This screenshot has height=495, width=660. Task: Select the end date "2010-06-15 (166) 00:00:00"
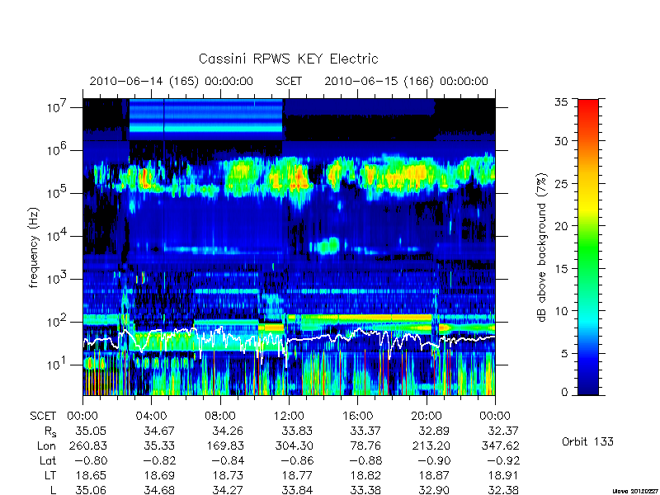(406, 81)
